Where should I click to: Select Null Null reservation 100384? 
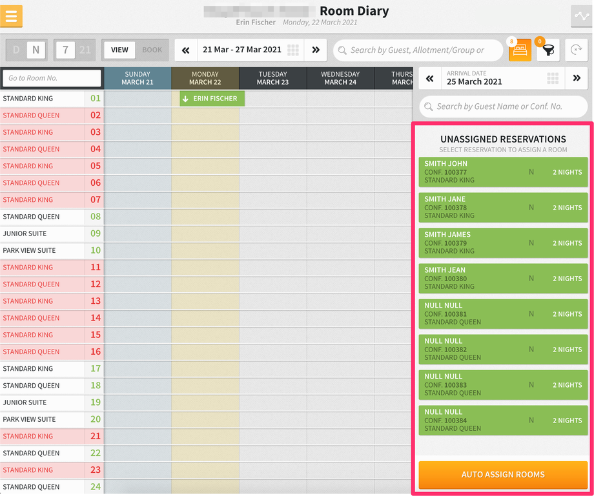coord(503,421)
